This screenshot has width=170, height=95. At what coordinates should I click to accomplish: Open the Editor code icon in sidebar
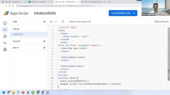click(x=5, y=30)
